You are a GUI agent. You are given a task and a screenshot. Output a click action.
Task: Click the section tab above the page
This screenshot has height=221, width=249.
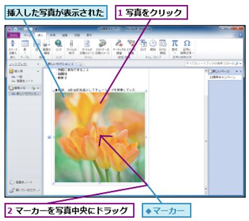click(x=60, y=64)
